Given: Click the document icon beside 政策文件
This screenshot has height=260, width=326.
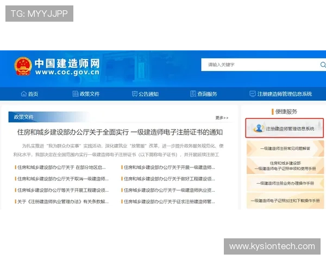Looking at the screenshot, I should (76, 94).
